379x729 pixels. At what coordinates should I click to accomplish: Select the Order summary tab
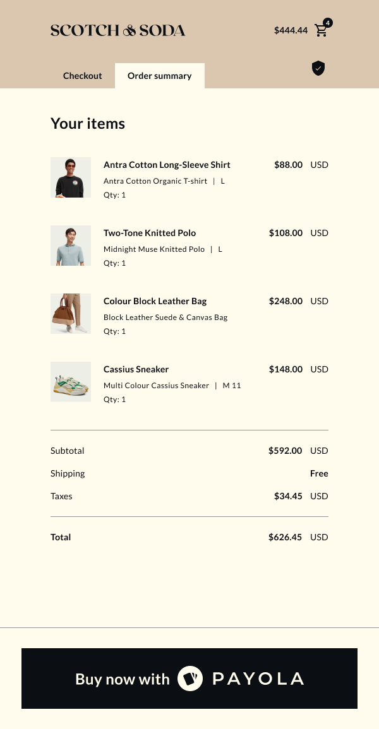[159, 76]
